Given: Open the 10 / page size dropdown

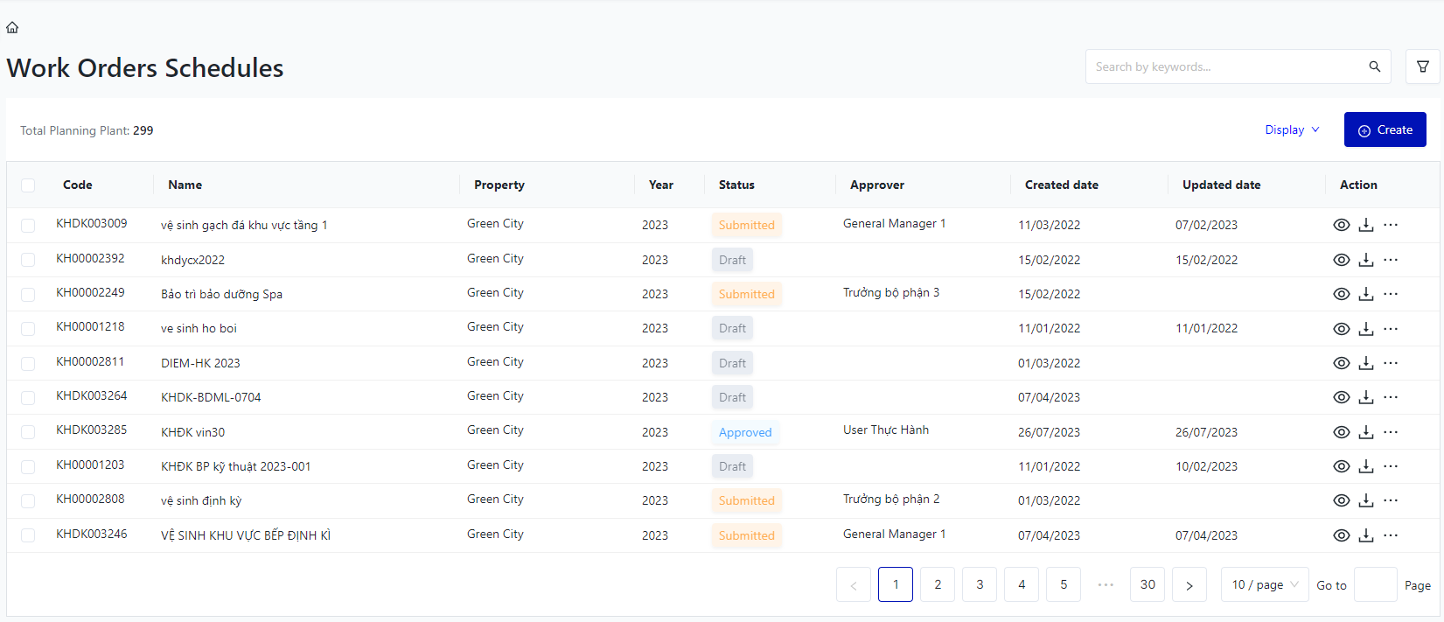Looking at the screenshot, I should point(1264,584).
